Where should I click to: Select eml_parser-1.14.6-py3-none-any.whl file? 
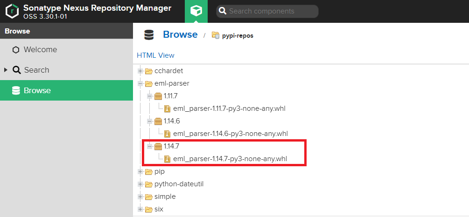point(231,134)
